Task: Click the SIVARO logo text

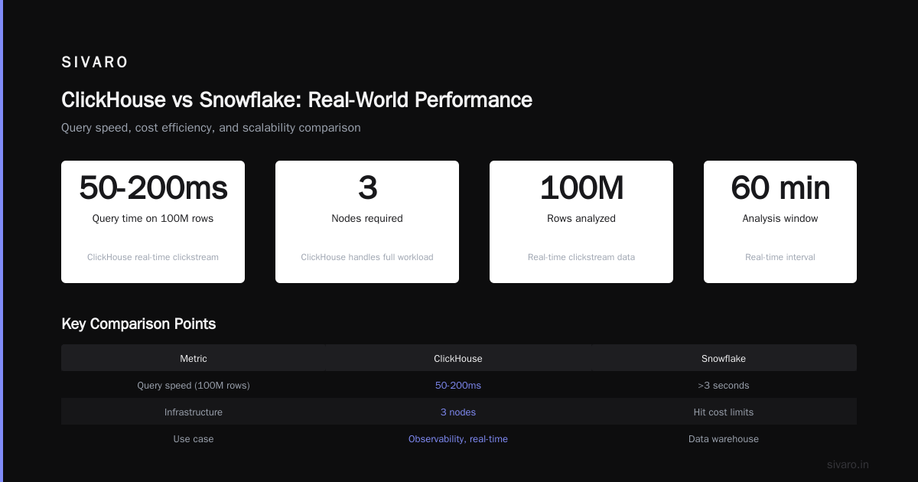Action: click(95, 63)
